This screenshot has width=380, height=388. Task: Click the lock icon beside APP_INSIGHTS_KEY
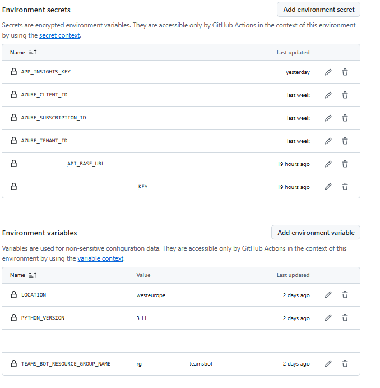[14, 72]
